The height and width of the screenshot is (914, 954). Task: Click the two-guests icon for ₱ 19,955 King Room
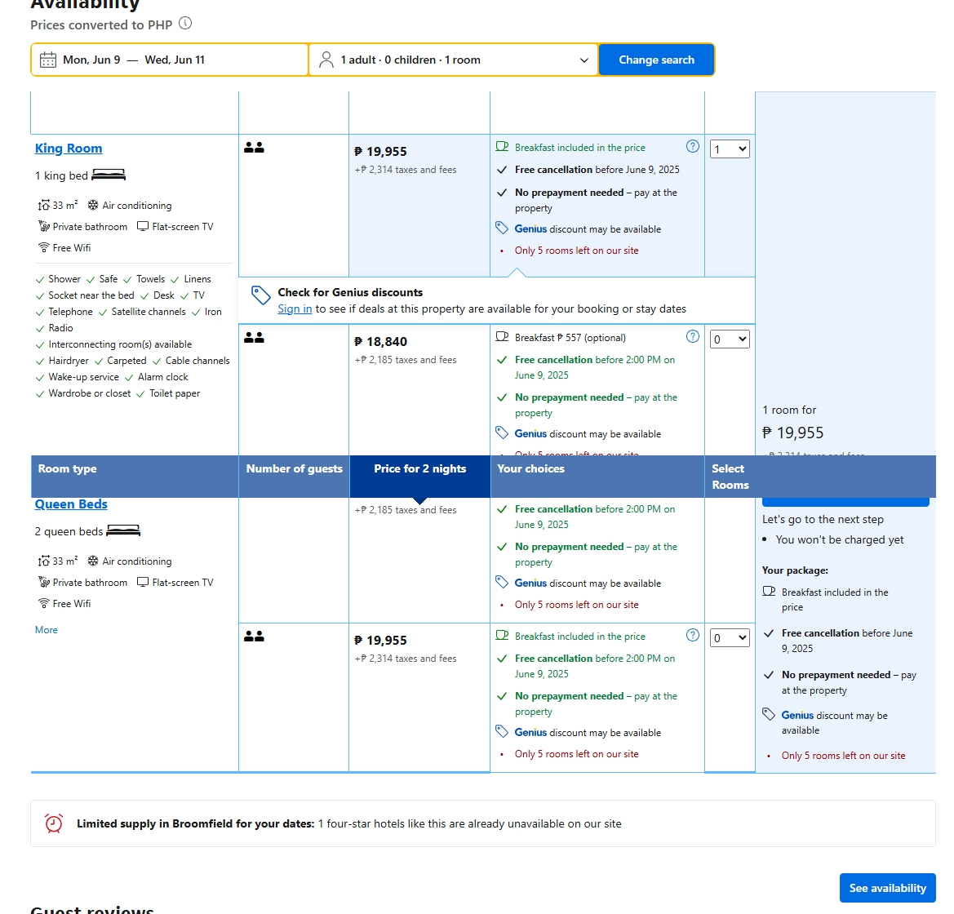254,147
